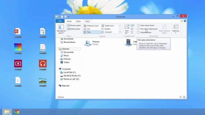Select Details layout
This screenshot has height=115, width=205.
click(x=106, y=29)
